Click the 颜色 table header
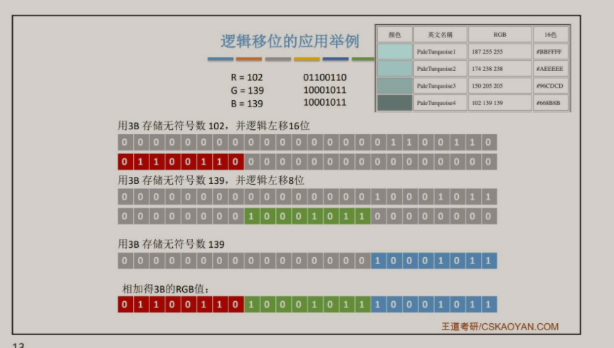The height and width of the screenshot is (348, 614). tap(395, 35)
